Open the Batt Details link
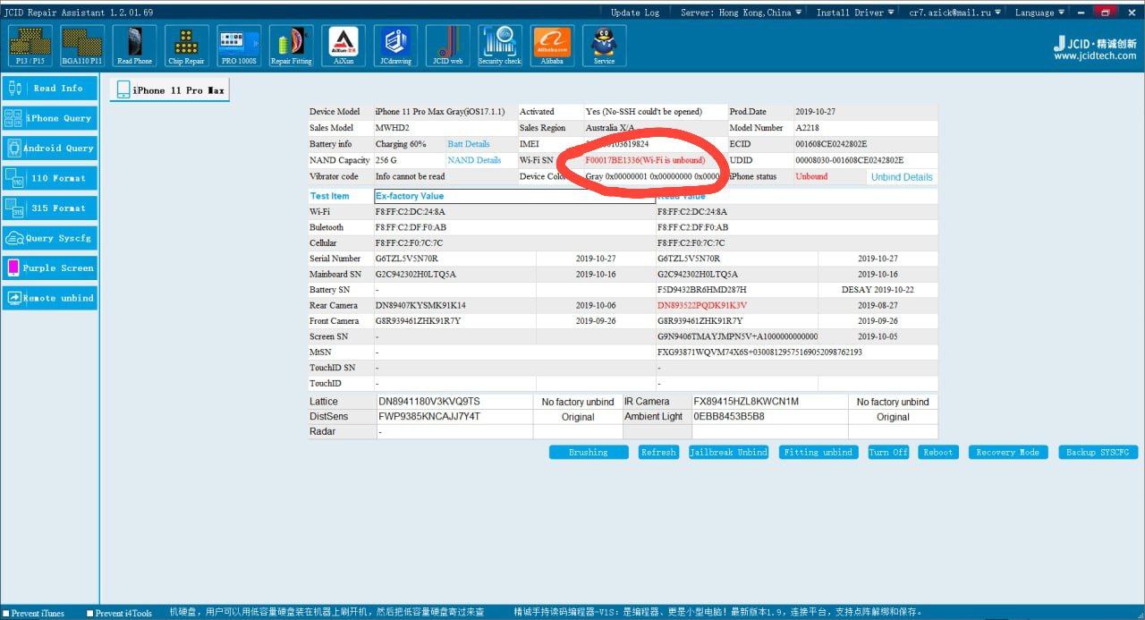The width and height of the screenshot is (1145, 620). (x=469, y=144)
